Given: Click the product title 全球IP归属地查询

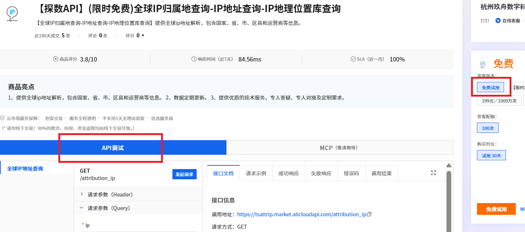Looking at the screenshot, I should click(x=189, y=8).
